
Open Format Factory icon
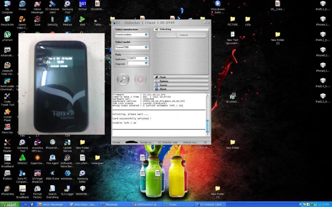click(37, 192)
